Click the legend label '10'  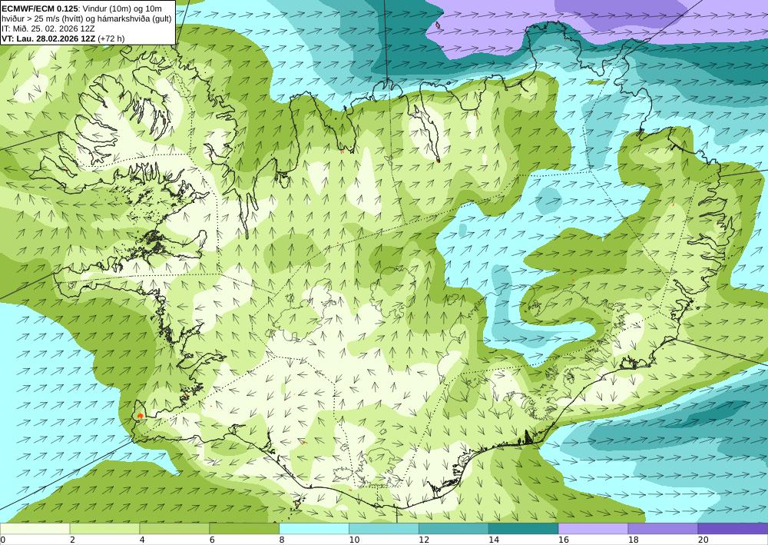point(354,540)
